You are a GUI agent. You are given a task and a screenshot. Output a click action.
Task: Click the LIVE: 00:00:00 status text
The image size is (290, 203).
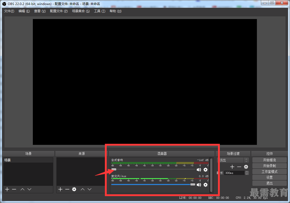pyautogui.click(x=190, y=198)
